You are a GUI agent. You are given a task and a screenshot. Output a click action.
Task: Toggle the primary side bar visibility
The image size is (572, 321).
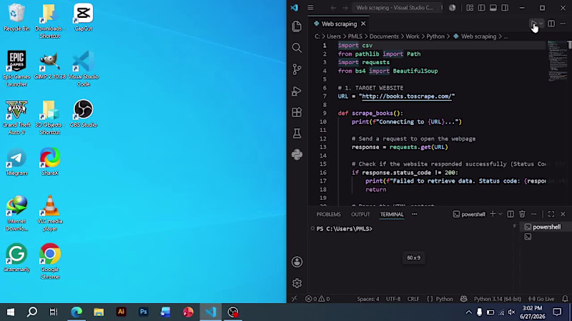[x=481, y=8]
